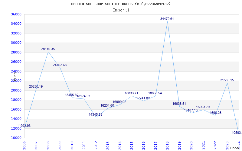
Task: Click the Anno axis label
Action: pyautogui.click(x=235, y=148)
